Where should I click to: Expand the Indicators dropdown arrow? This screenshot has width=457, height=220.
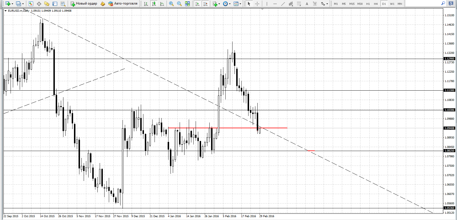coord(219,4)
